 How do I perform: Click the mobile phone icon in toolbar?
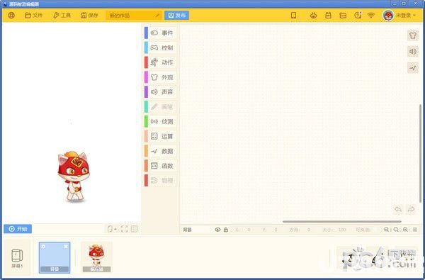coord(293,16)
